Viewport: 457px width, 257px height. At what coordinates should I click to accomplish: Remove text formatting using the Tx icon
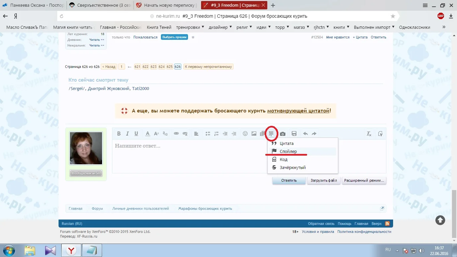(x=369, y=134)
